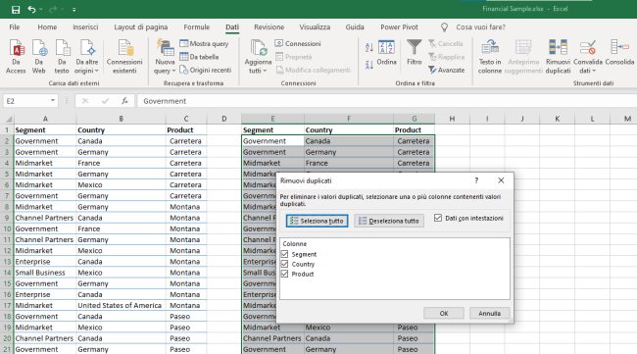Viewport: 637px width, 354px height.
Task: Confirm with the OK button
Action: click(x=444, y=313)
